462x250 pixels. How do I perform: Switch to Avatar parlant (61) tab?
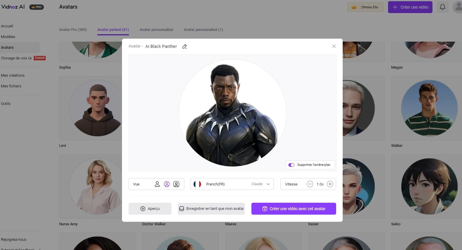click(113, 29)
